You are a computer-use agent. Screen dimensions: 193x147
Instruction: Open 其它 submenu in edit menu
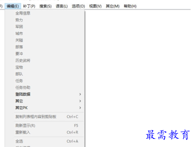tap(45, 101)
